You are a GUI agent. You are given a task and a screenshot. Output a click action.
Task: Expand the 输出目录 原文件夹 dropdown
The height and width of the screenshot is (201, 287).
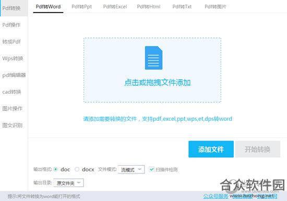(69, 183)
